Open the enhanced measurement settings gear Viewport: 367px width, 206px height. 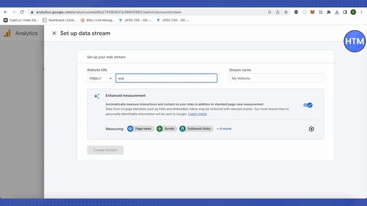coord(311,129)
